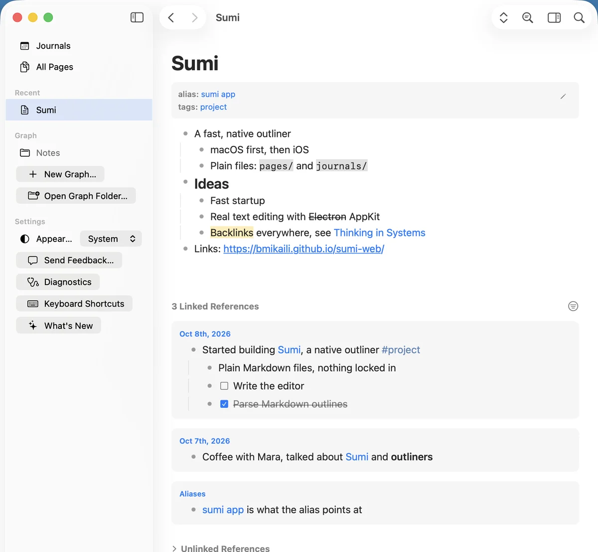Click the Sumi page title
598x552 pixels.
[195, 63]
